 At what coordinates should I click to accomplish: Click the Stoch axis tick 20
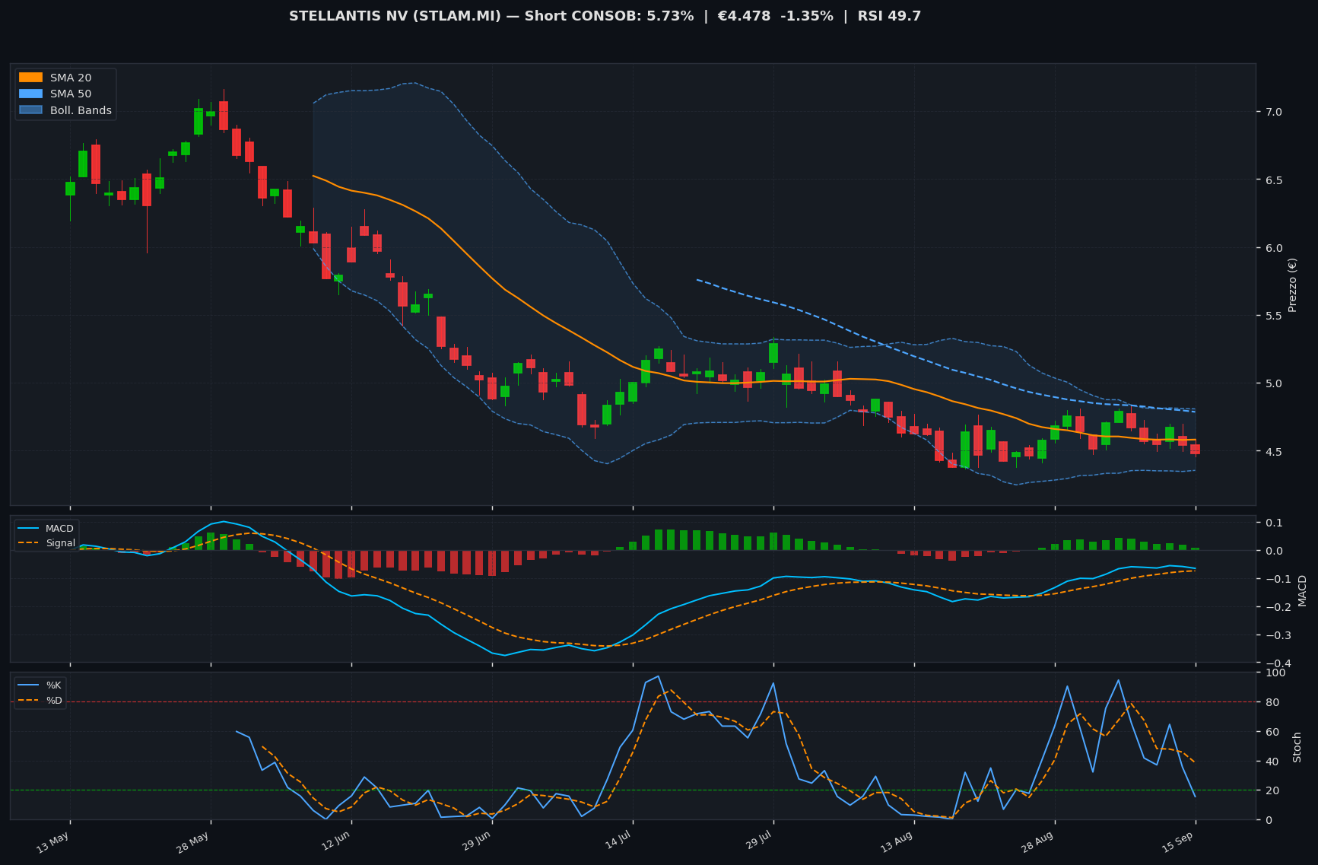pos(1272,790)
